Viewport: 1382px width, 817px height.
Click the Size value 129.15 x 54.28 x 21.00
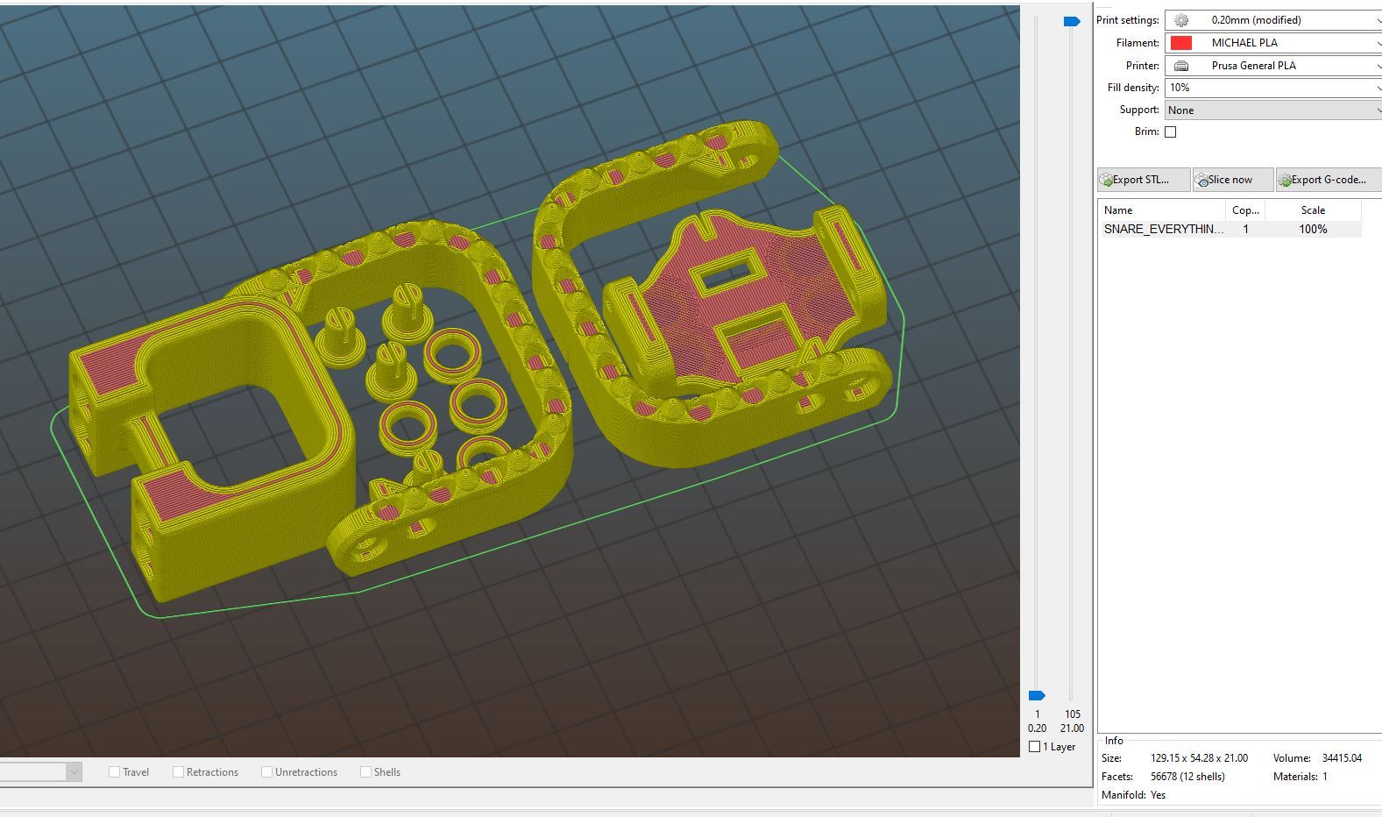point(1199,758)
